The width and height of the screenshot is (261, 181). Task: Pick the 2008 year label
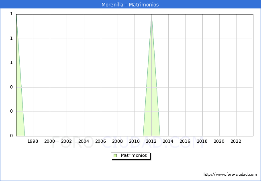click(117, 141)
